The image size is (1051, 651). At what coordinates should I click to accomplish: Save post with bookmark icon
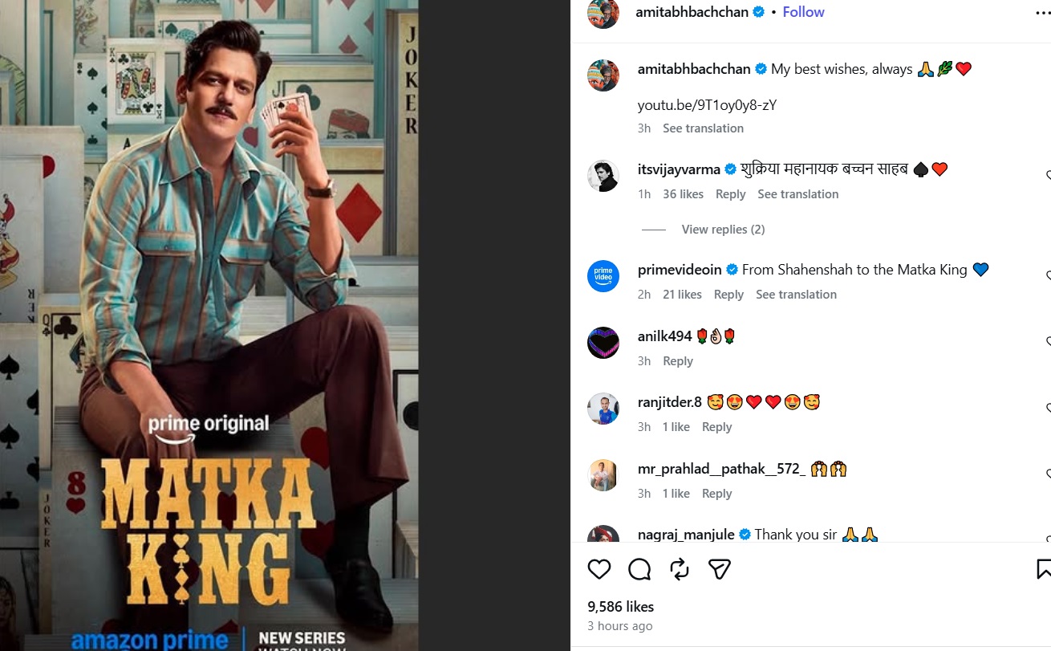click(x=1043, y=569)
